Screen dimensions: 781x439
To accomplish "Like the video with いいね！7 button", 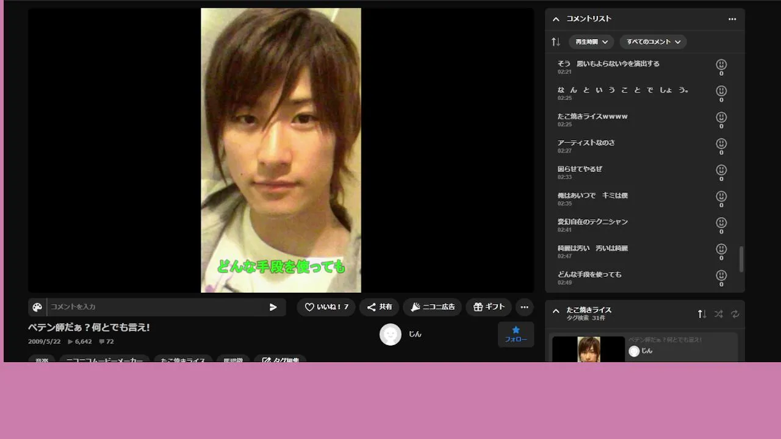I will pos(326,307).
